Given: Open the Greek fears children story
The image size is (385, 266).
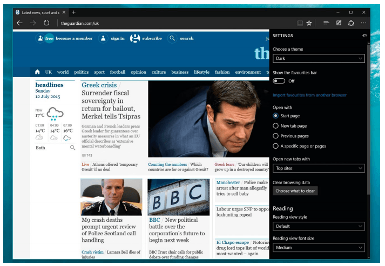Looking at the screenshot, I should [x=241, y=167].
